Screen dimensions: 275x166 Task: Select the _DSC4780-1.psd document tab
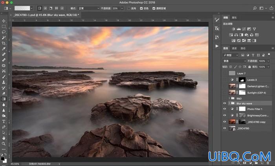[x=46, y=15]
